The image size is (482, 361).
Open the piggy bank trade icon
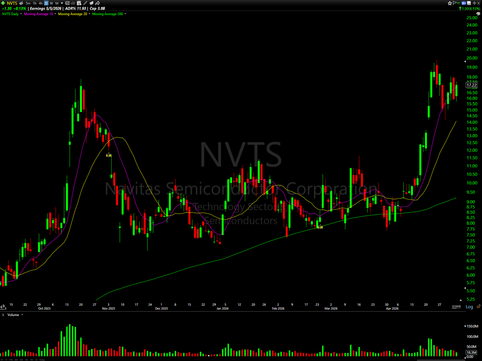tap(21, 3)
